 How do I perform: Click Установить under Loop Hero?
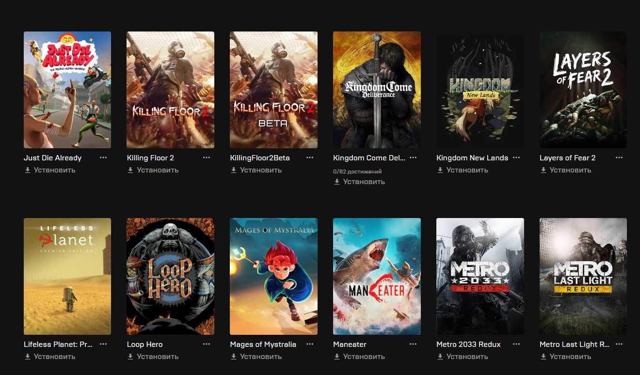(153, 357)
